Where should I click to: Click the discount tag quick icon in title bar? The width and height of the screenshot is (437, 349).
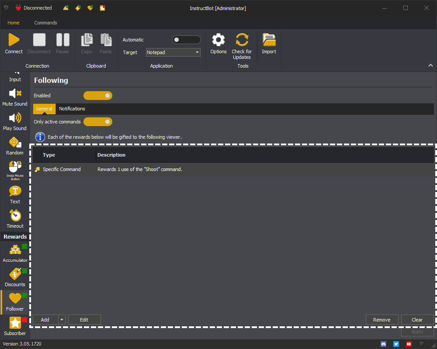[78, 8]
